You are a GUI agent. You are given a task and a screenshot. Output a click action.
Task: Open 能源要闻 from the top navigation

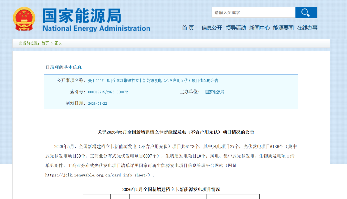point(283,28)
